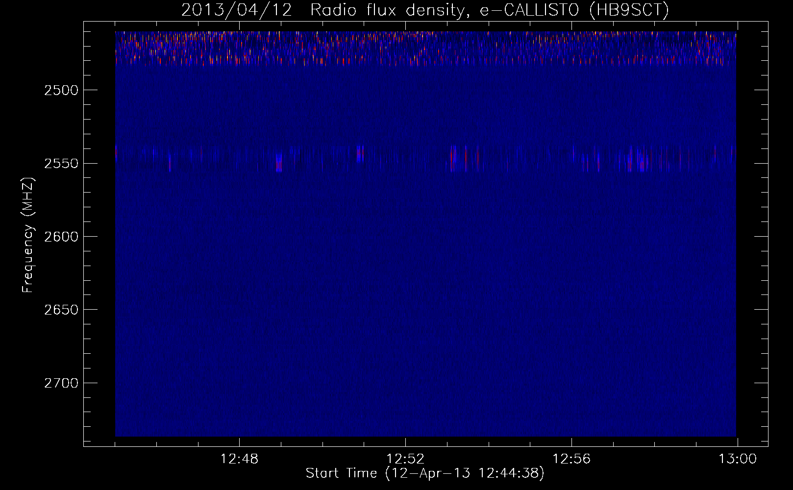Click the 12:48 time tick label

click(239, 459)
